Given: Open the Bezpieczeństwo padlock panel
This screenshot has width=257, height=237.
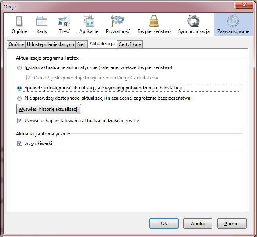Looking at the screenshot, I should tap(154, 24).
